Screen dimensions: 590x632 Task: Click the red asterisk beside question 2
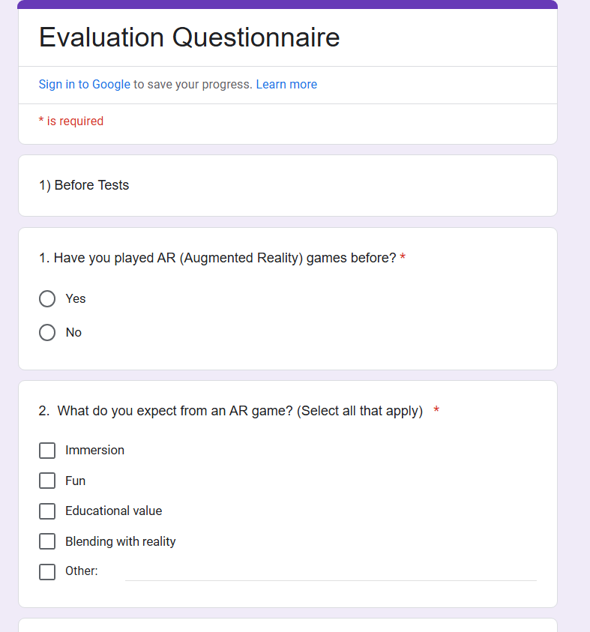point(436,410)
